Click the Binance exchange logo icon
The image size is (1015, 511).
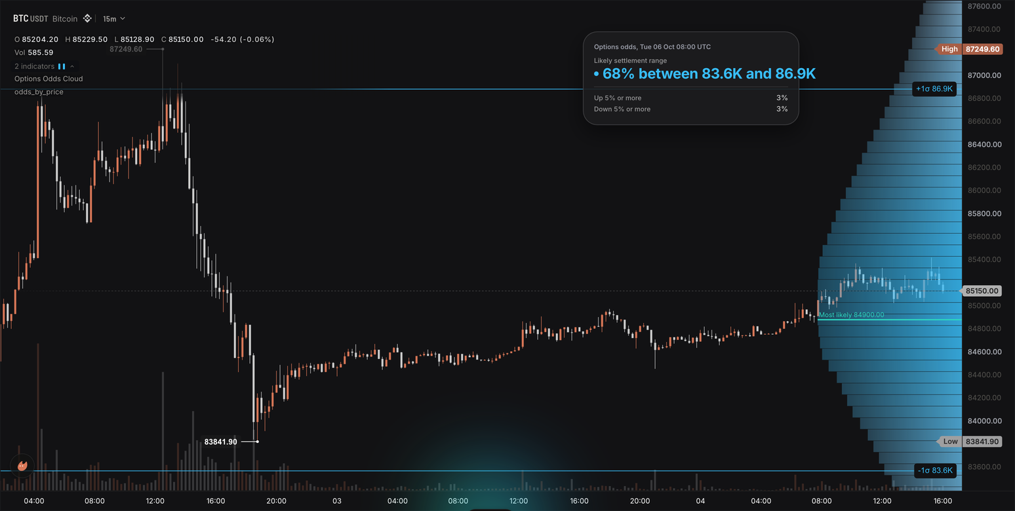pyautogui.click(x=87, y=18)
